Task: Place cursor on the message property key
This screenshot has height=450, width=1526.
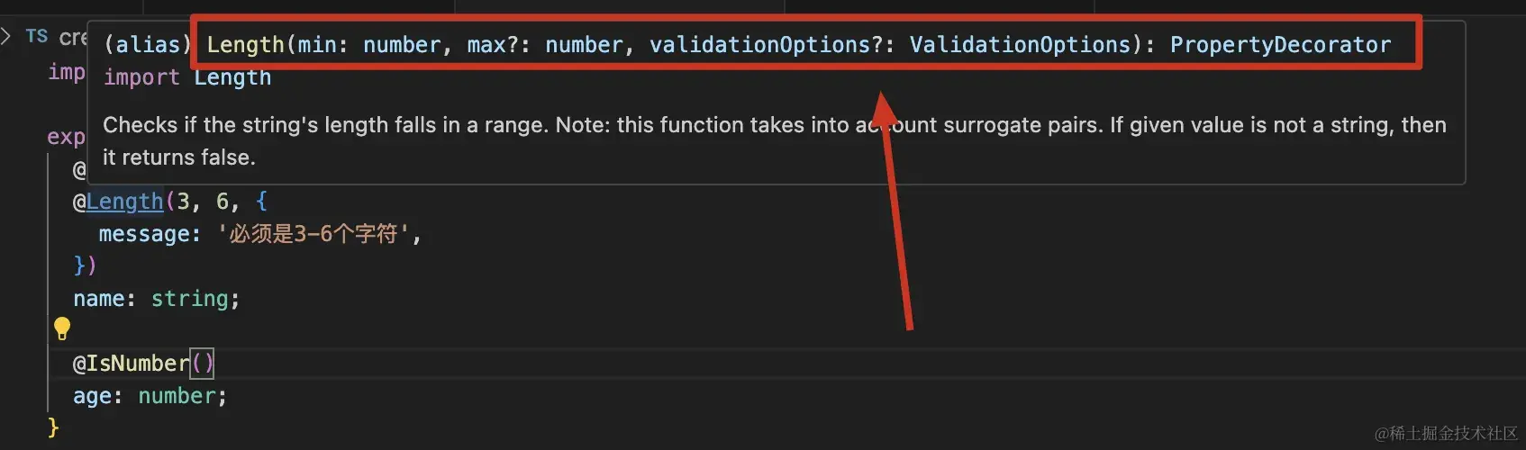Action: [x=143, y=234]
